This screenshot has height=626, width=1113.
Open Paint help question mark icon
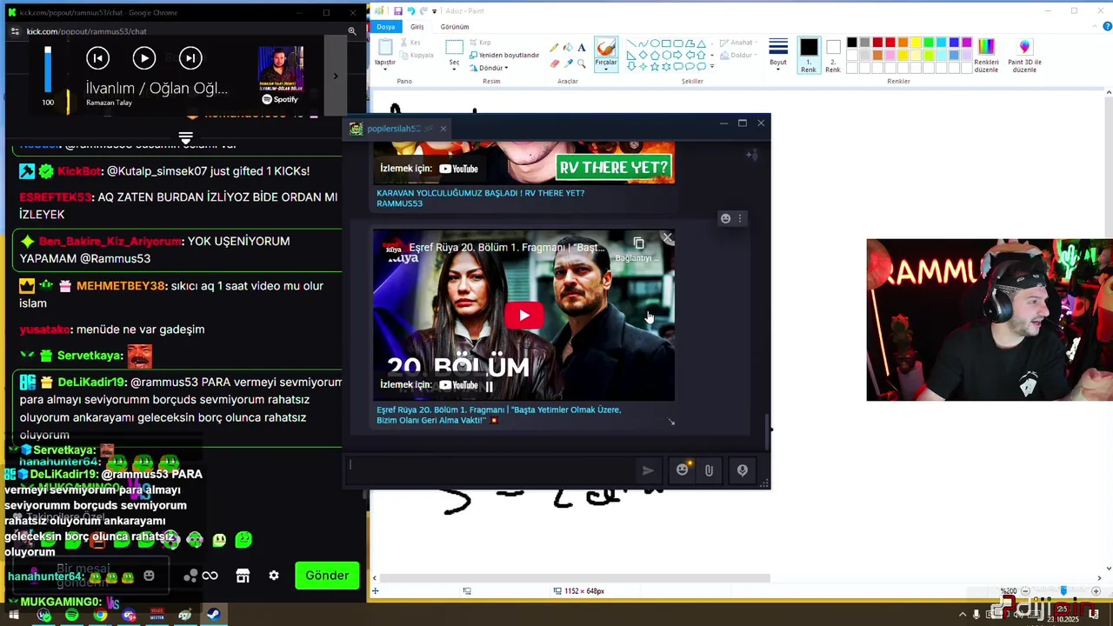[1107, 27]
